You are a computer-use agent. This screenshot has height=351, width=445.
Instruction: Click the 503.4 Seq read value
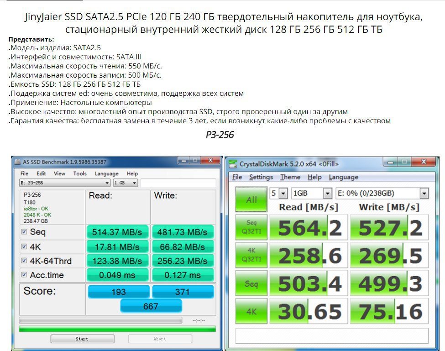[x=309, y=283]
